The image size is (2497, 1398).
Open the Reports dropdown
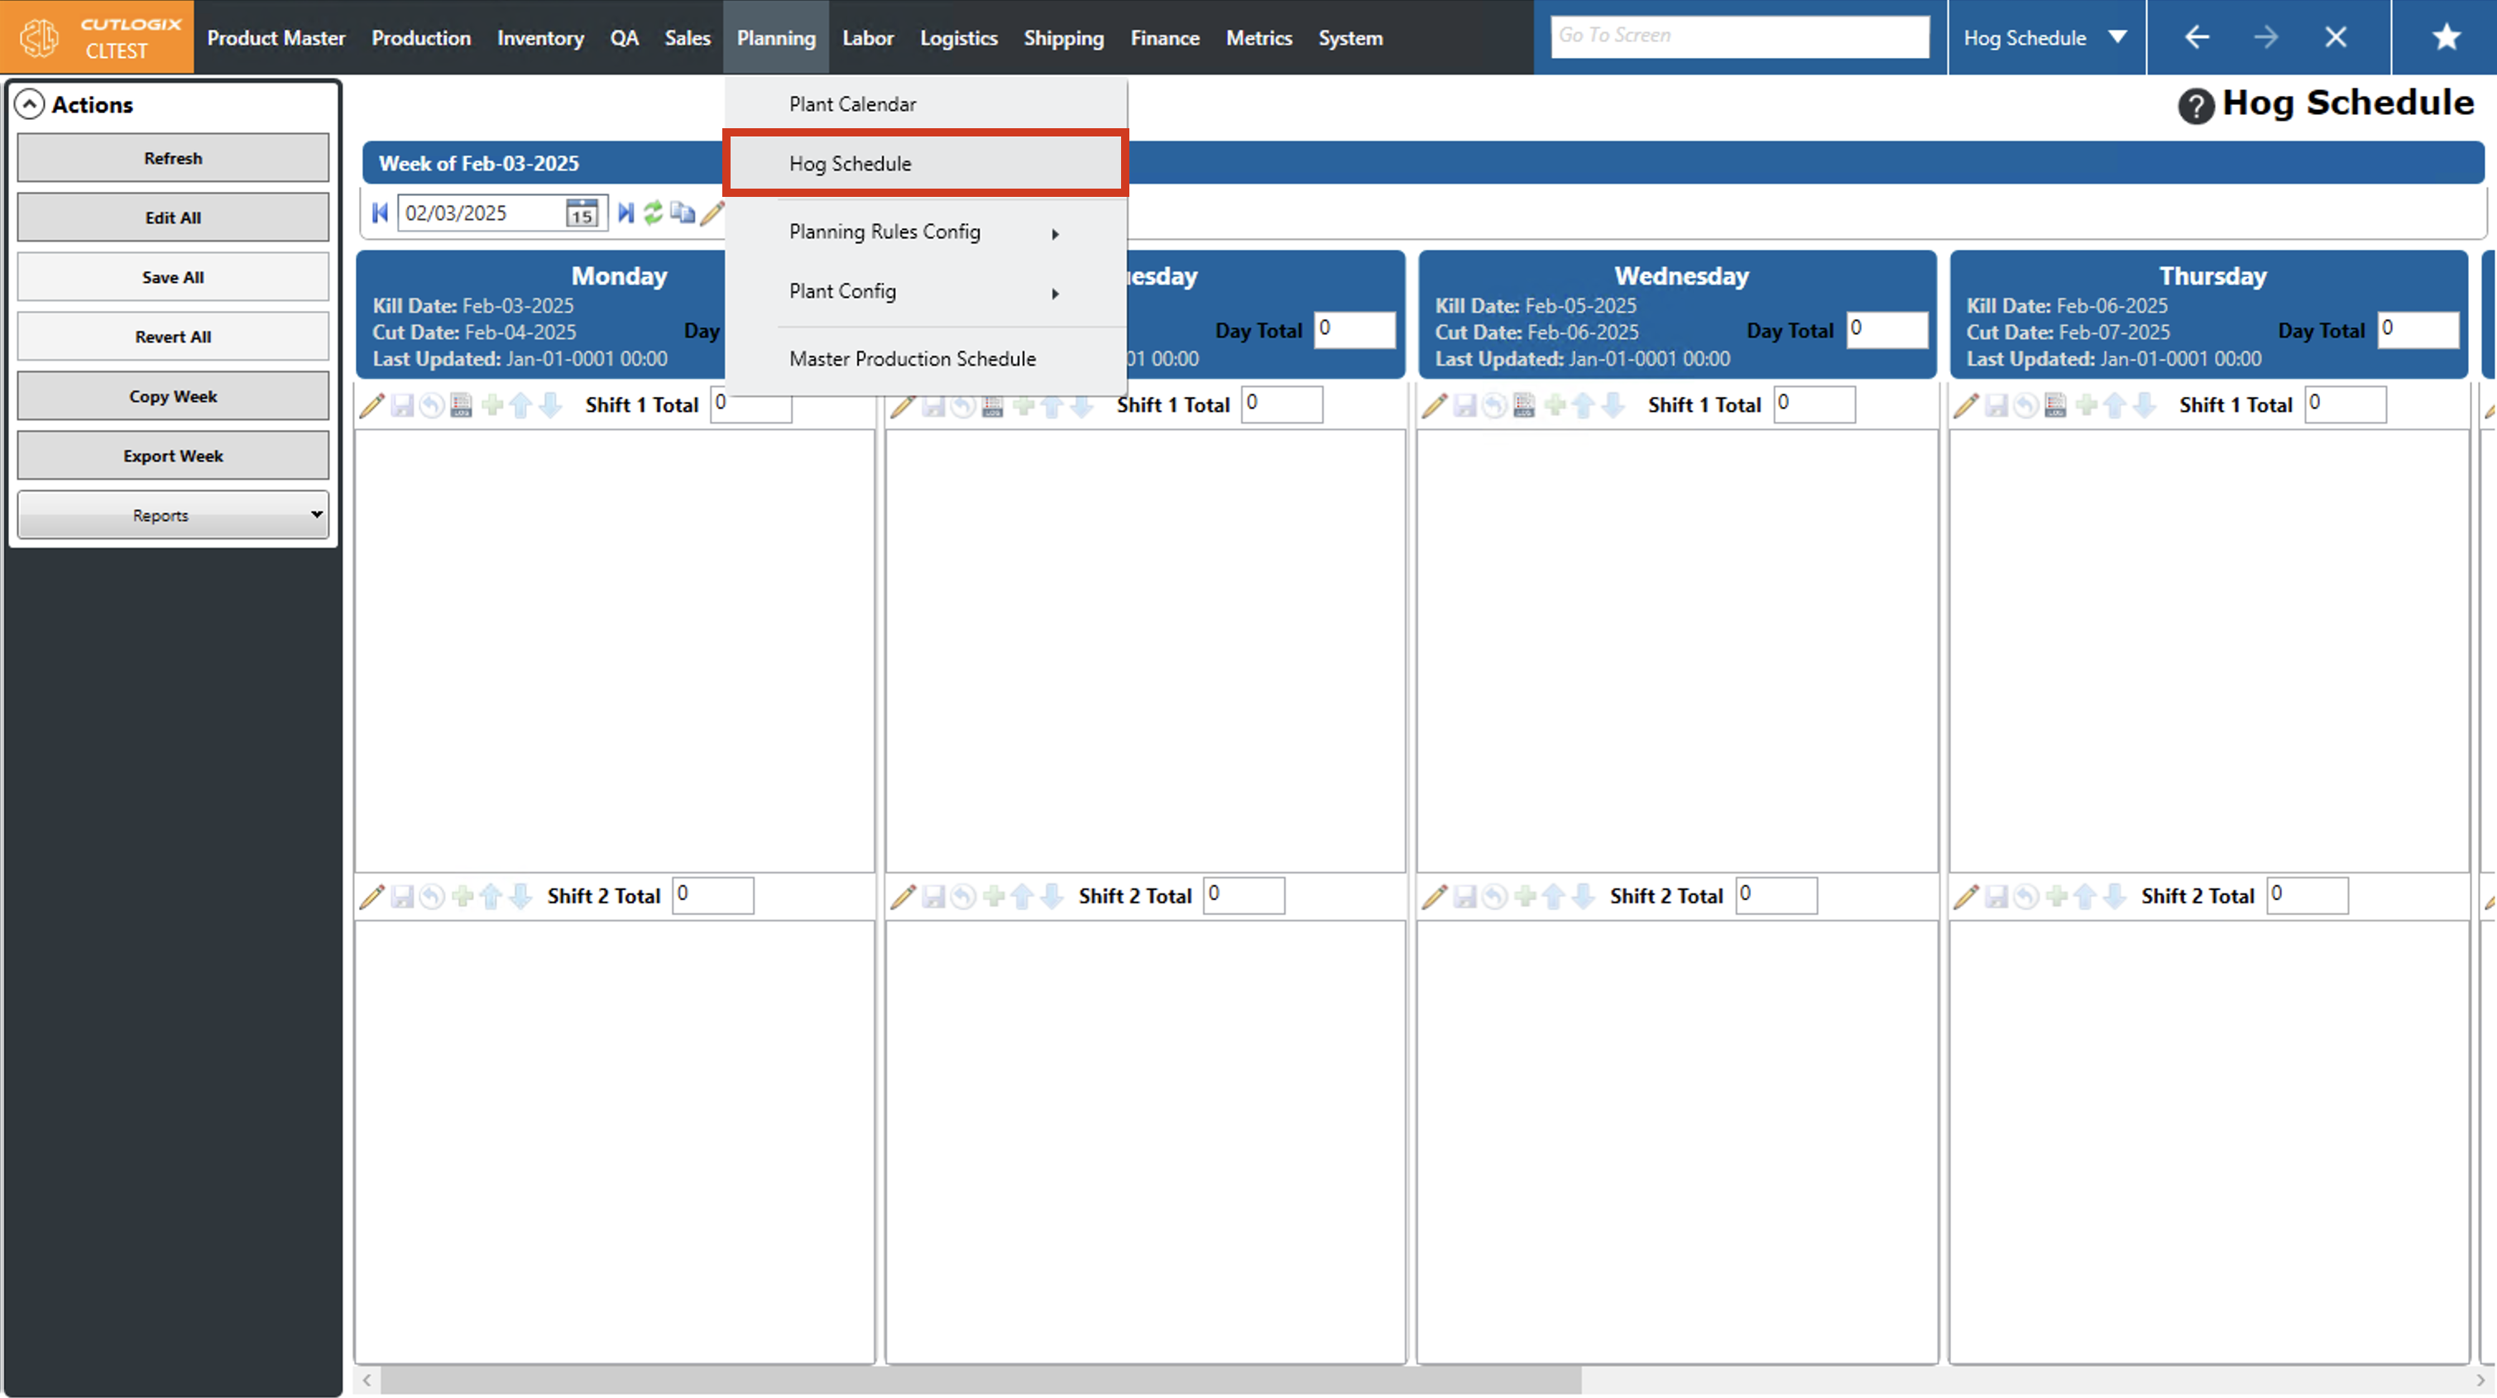(x=174, y=515)
